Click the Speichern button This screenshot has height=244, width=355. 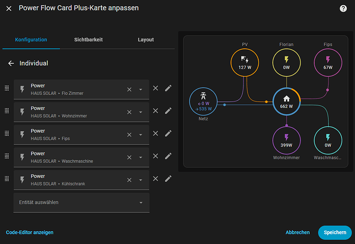[x=334, y=232]
